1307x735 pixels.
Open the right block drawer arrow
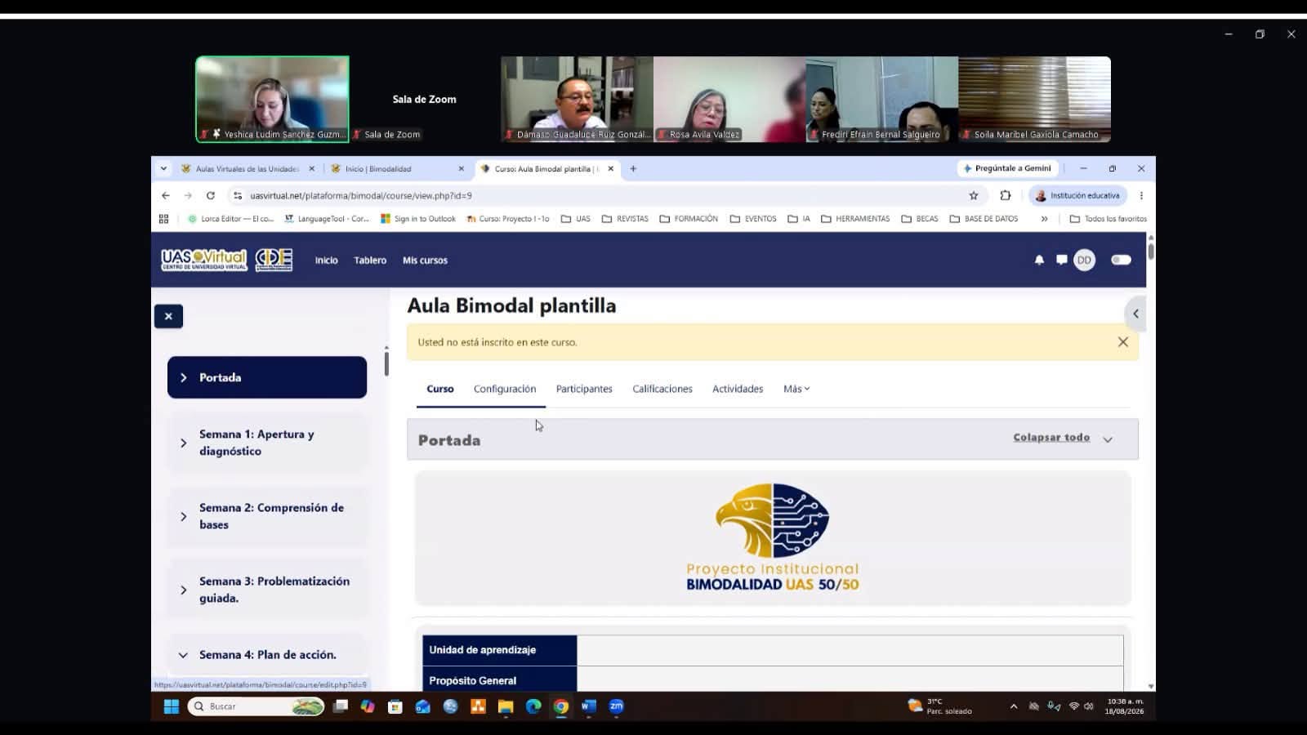coord(1135,314)
